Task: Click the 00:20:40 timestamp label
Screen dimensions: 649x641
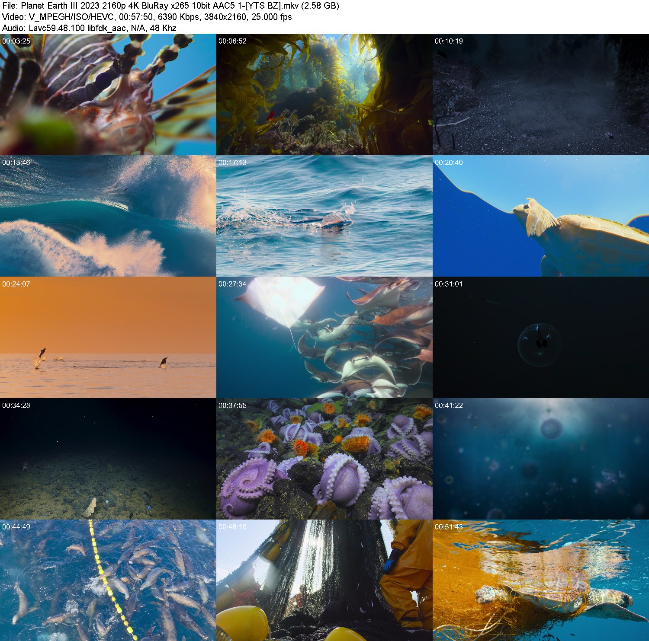Action: point(449,163)
